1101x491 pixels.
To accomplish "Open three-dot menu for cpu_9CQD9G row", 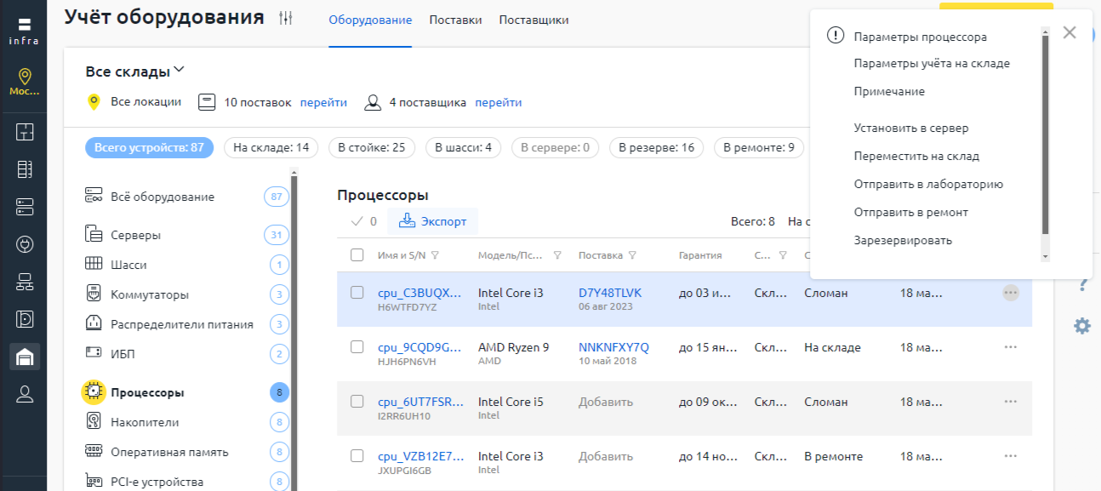I will pos(1011,347).
